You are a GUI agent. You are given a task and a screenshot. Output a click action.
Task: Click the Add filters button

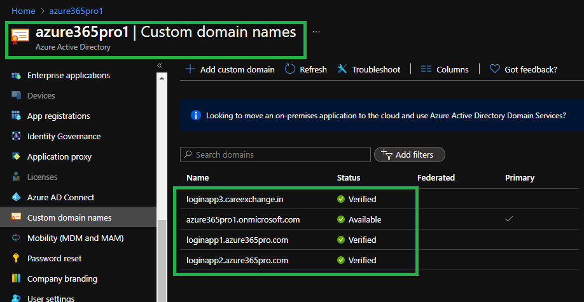coord(409,154)
